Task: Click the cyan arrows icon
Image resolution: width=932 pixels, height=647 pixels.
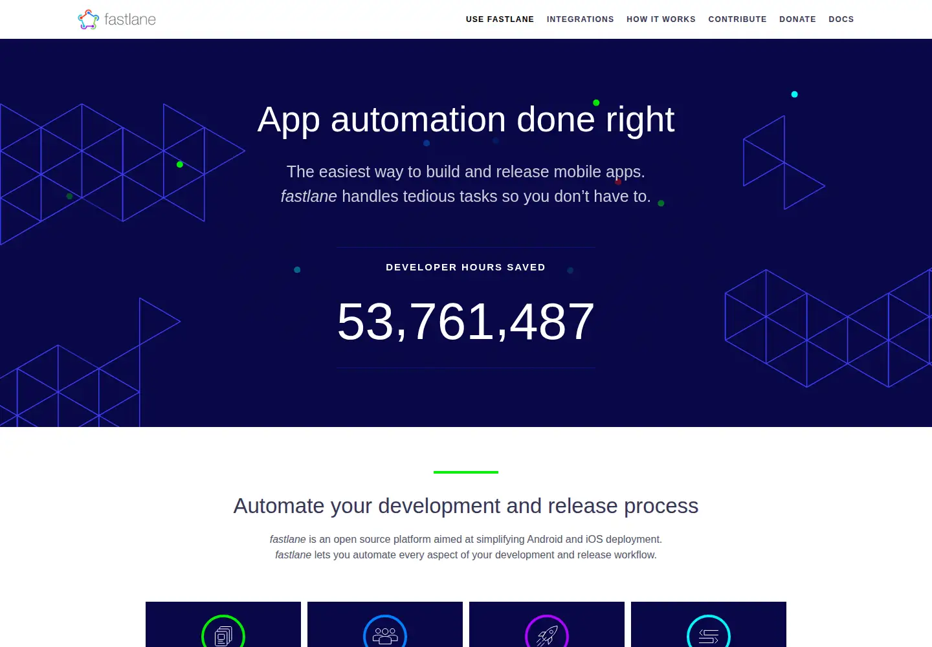Action: coord(709,632)
